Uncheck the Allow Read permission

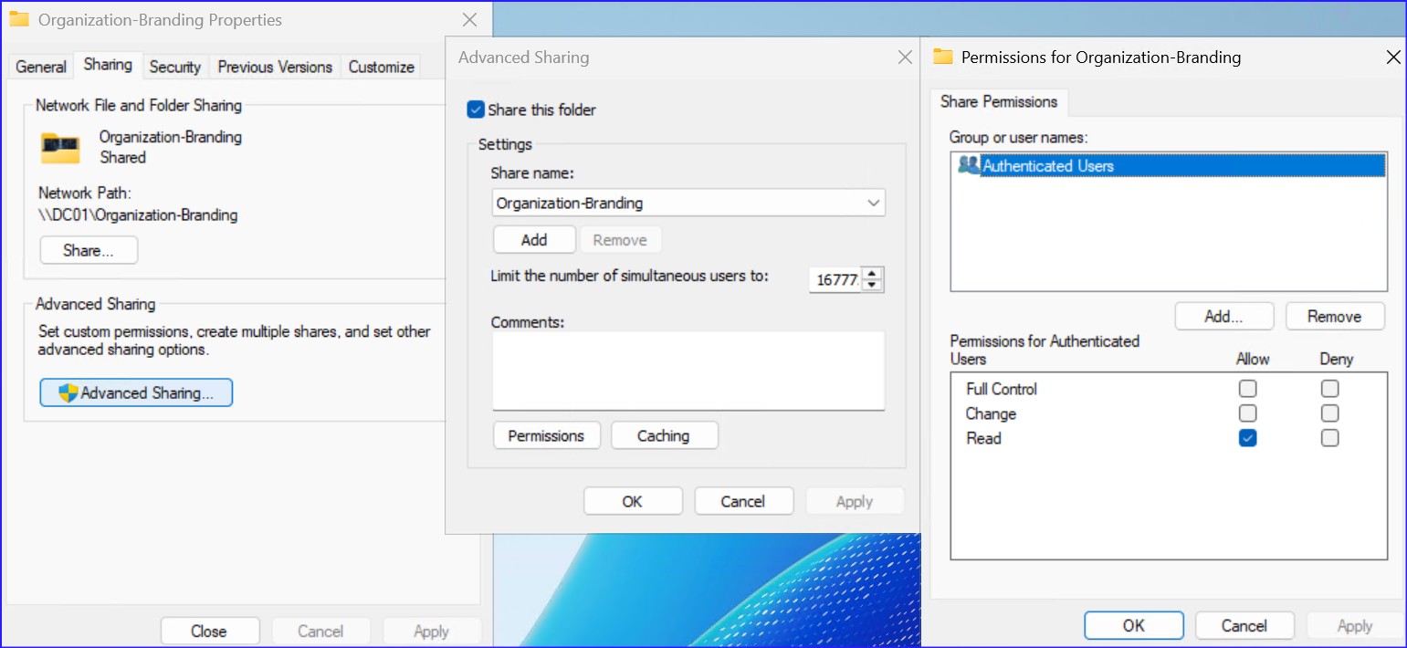pos(1247,438)
